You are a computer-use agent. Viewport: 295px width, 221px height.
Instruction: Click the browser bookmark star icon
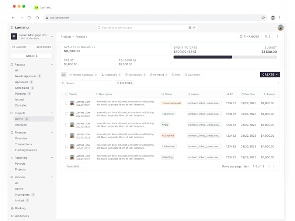click(263, 18)
